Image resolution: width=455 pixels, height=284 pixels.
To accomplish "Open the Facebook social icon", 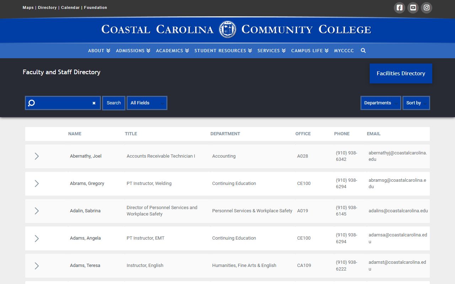I will pos(400,7).
